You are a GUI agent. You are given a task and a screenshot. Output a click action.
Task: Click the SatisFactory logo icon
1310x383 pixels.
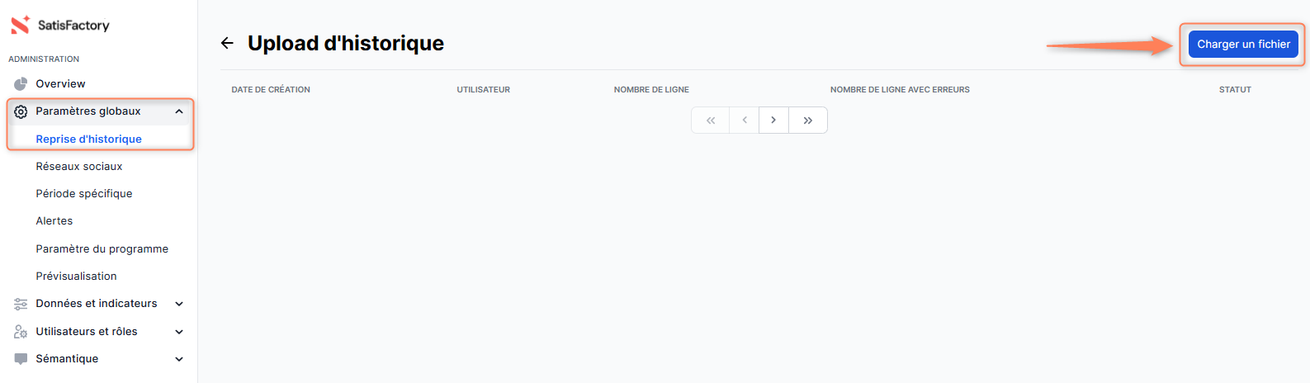[x=20, y=26]
